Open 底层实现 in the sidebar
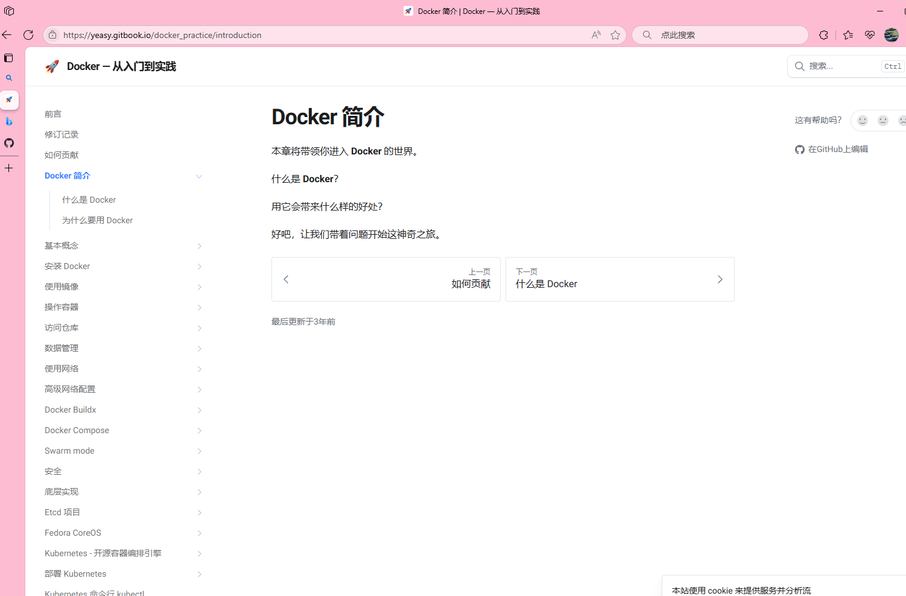 [62, 492]
